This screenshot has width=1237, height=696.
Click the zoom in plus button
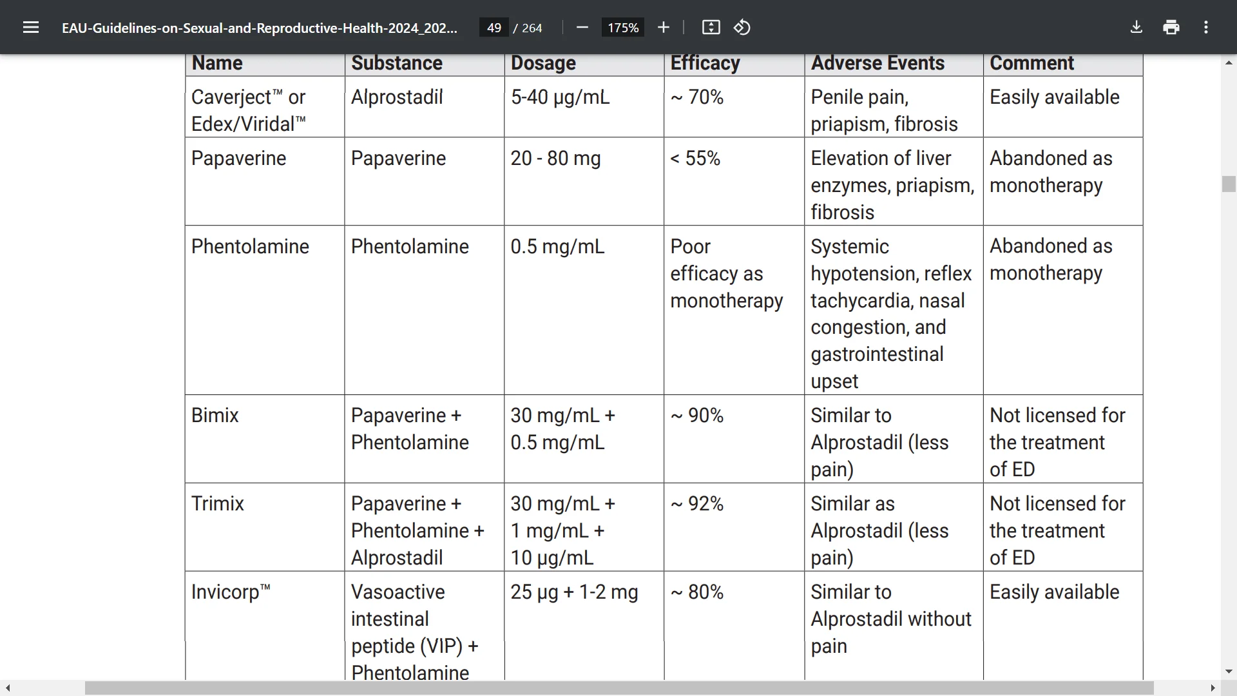click(664, 27)
